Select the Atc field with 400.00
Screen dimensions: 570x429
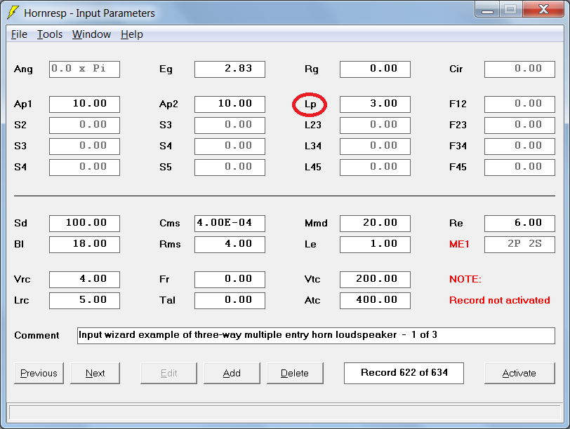point(375,301)
